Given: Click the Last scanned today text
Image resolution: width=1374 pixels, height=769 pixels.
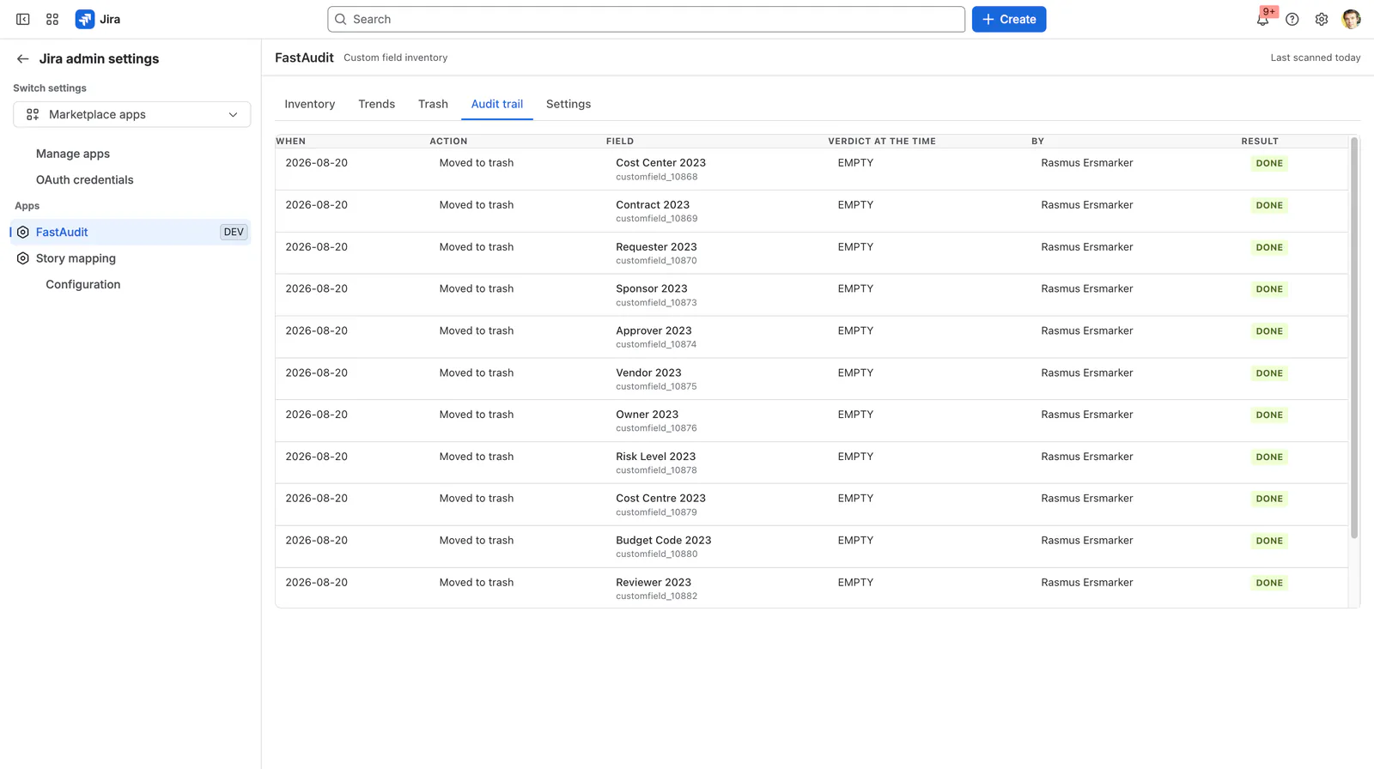Looking at the screenshot, I should coord(1315,58).
